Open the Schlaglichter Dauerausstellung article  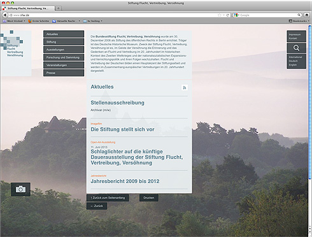[137, 157]
